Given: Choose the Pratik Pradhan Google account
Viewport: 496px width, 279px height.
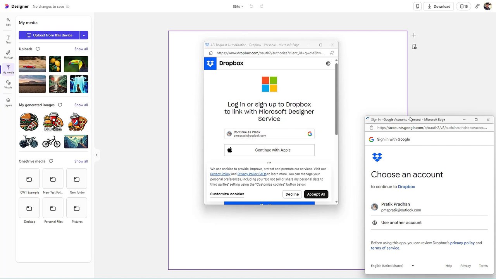Looking at the screenshot, I should pos(429,207).
